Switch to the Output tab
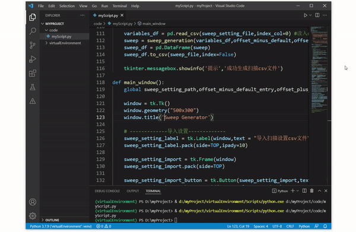Screen dimensions: 356x232 click(x=133, y=191)
